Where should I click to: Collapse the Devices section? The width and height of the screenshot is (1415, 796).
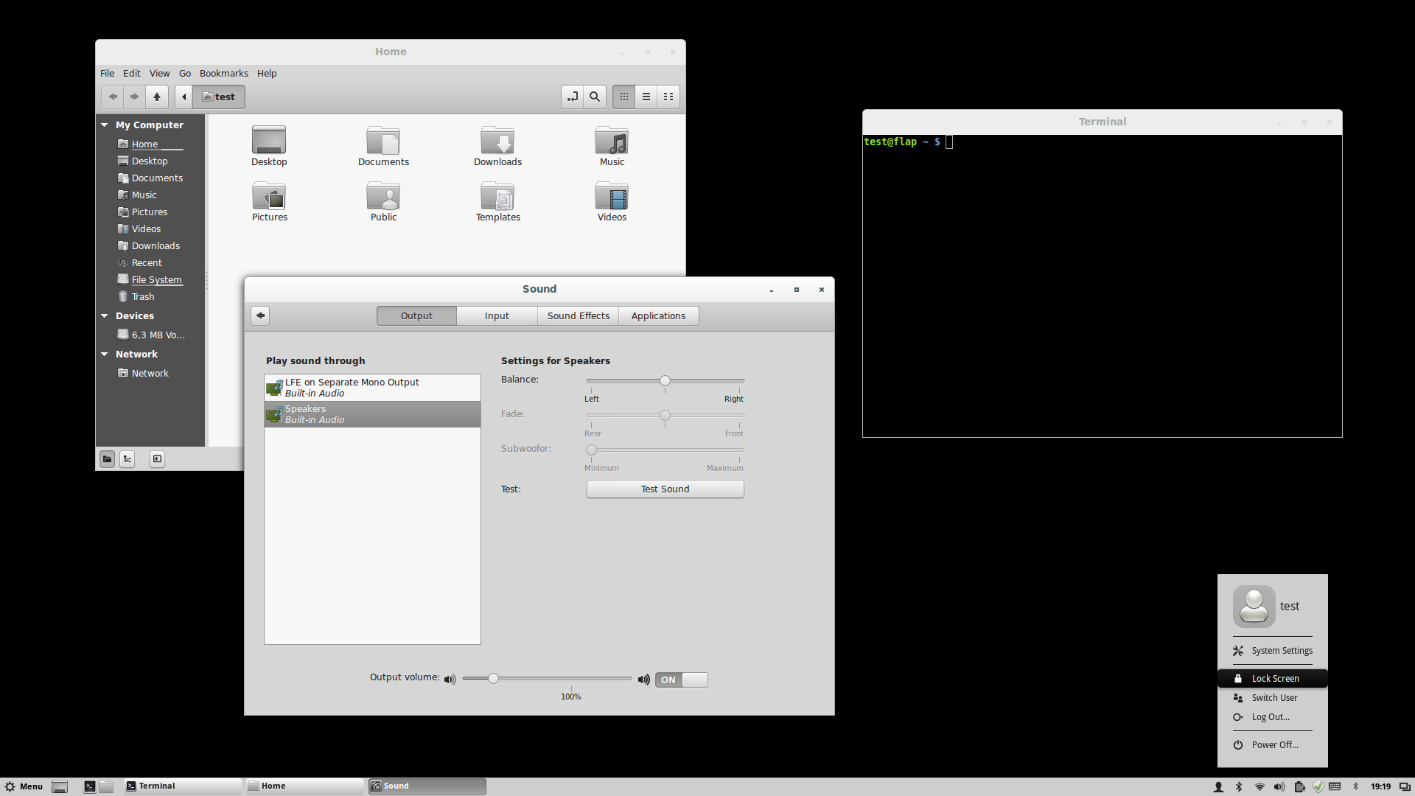point(105,316)
